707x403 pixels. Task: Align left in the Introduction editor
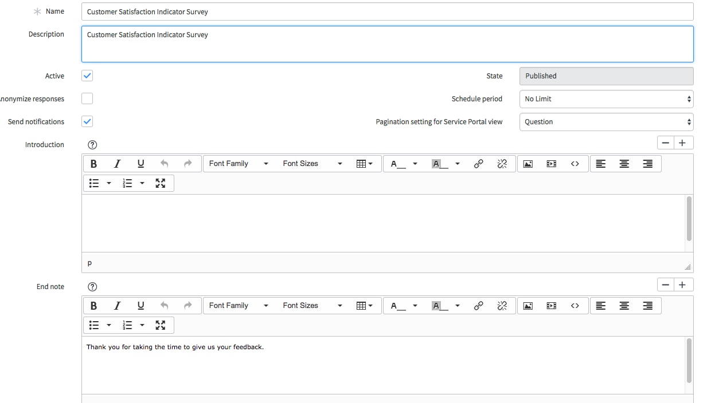point(601,164)
